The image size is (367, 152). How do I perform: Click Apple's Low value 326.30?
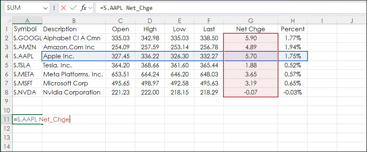point(179,56)
